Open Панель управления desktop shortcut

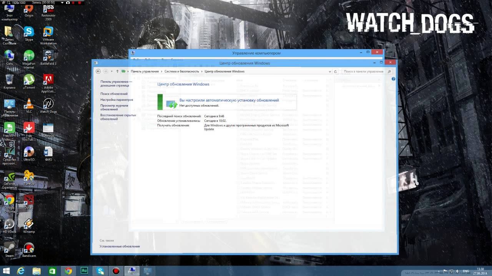click(9, 108)
